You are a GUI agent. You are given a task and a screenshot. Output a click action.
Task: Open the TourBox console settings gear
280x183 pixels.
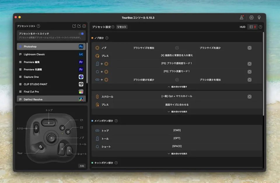251,17
